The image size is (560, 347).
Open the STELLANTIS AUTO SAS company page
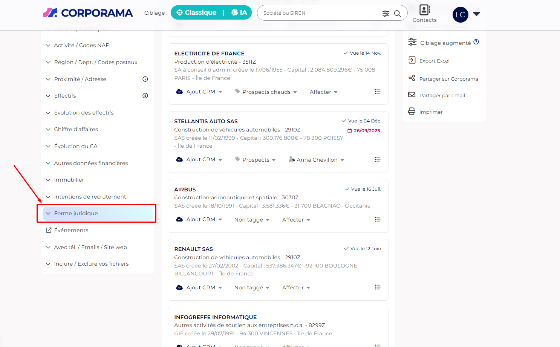206,121
